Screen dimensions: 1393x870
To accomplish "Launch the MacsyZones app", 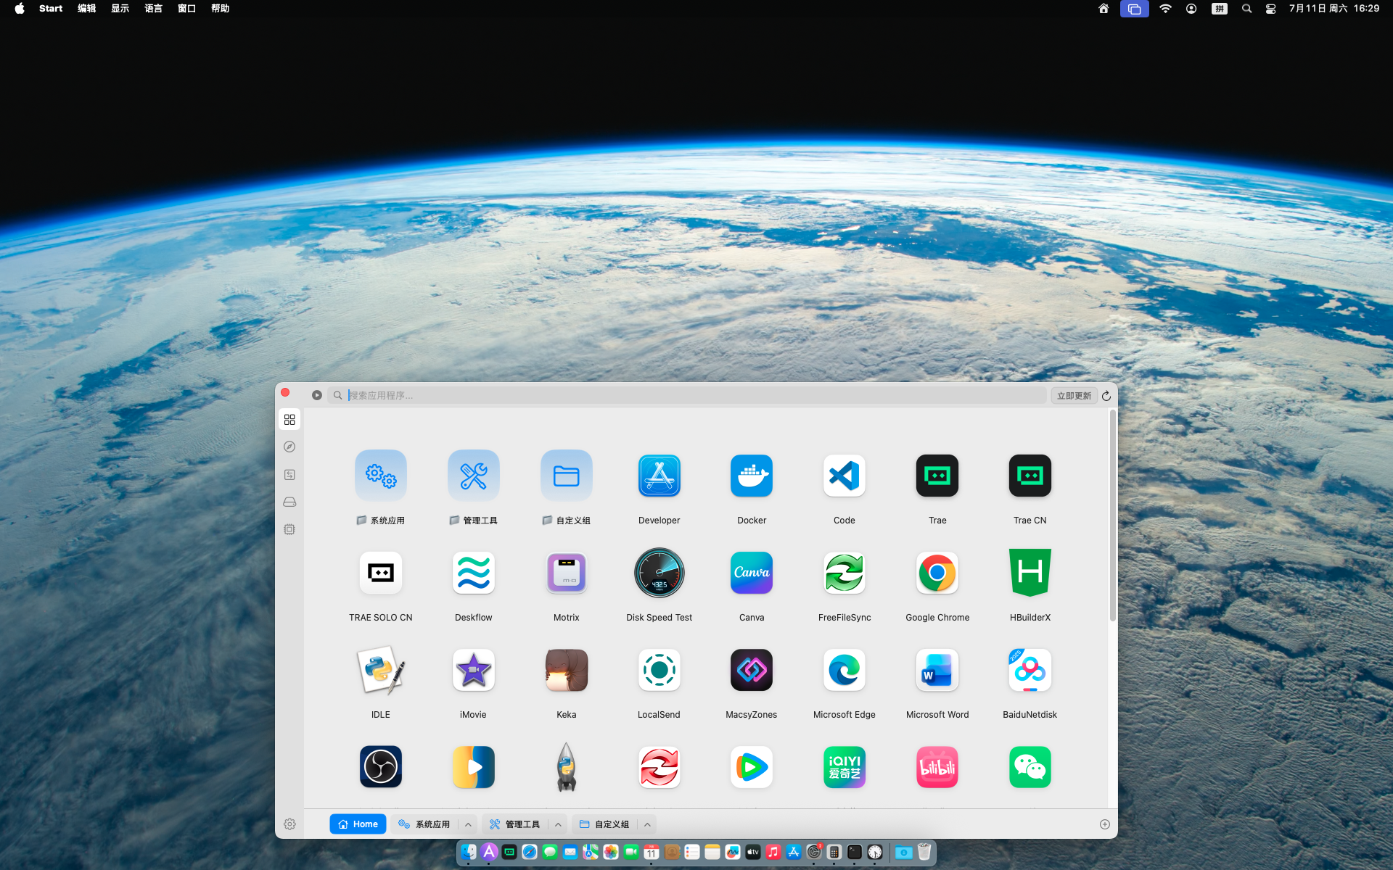I will coord(752,670).
